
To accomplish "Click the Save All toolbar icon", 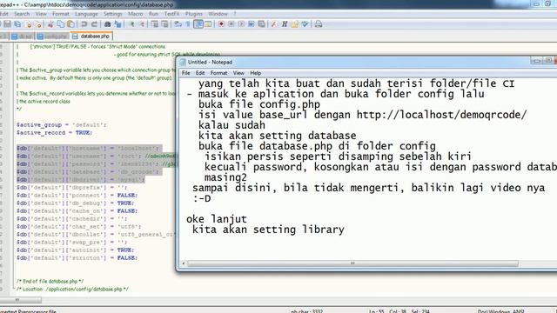I will coord(17,24).
